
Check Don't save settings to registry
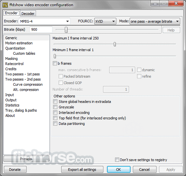point(117,160)
